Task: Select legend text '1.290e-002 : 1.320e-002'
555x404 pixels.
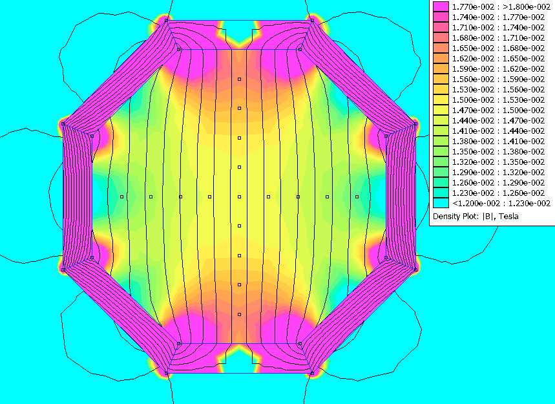Action: (x=498, y=172)
